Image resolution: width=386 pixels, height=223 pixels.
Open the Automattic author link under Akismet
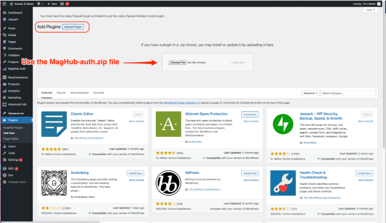coord(196,142)
